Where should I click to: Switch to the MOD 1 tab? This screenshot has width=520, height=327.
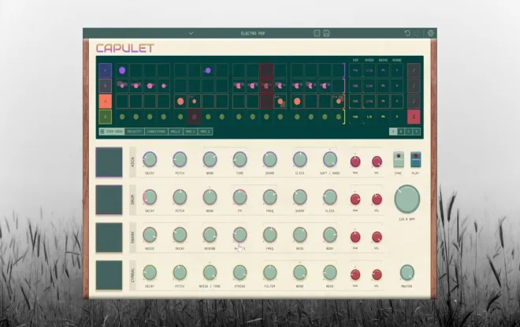click(191, 132)
